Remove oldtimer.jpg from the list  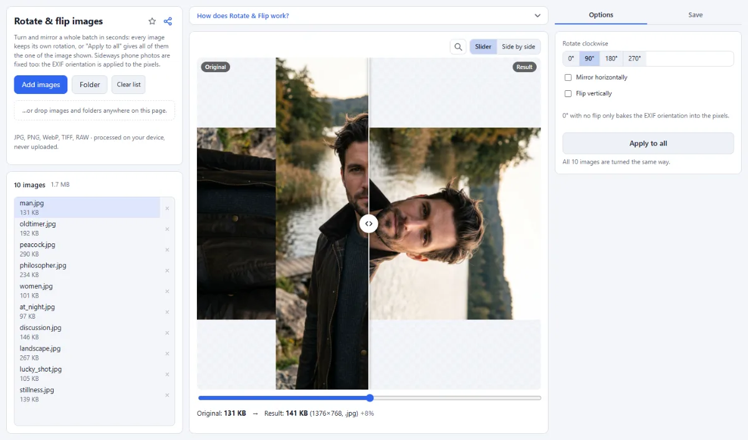tap(167, 229)
